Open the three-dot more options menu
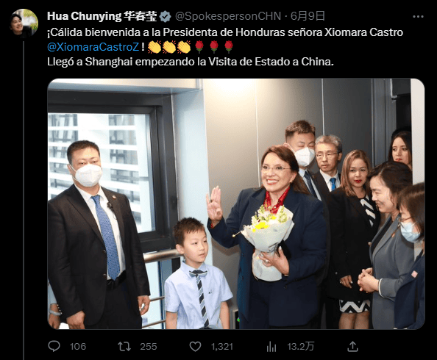The height and width of the screenshot is (360, 437). [418, 17]
